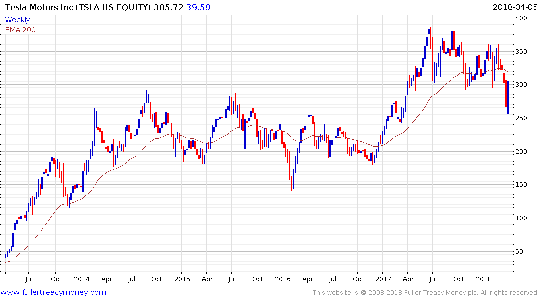
Task: Click the 150 price axis label
Action: coord(521,185)
